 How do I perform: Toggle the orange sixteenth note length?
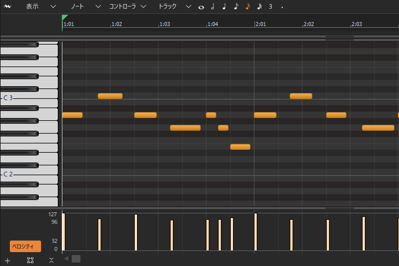point(247,6)
